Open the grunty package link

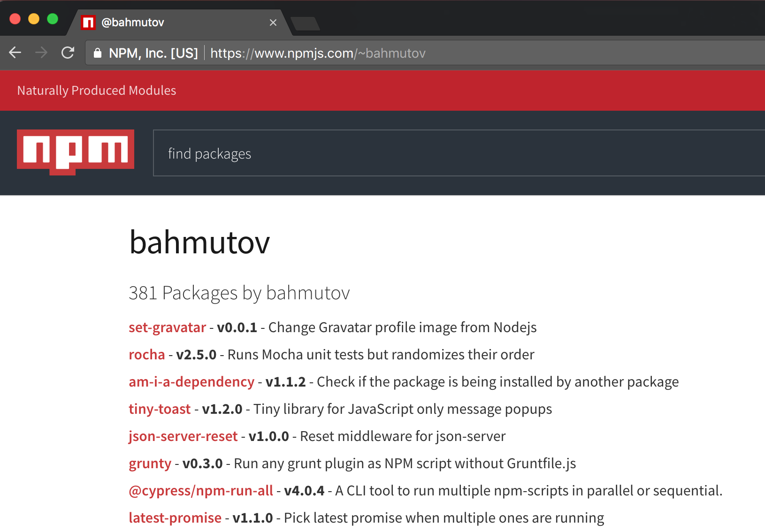coord(150,464)
